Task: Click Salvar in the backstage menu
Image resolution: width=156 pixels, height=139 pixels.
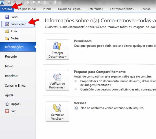Action: [x=18, y=17]
